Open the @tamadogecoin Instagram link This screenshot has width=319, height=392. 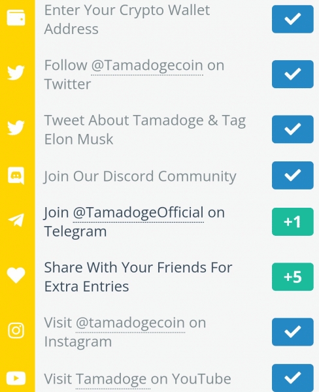pos(130,323)
